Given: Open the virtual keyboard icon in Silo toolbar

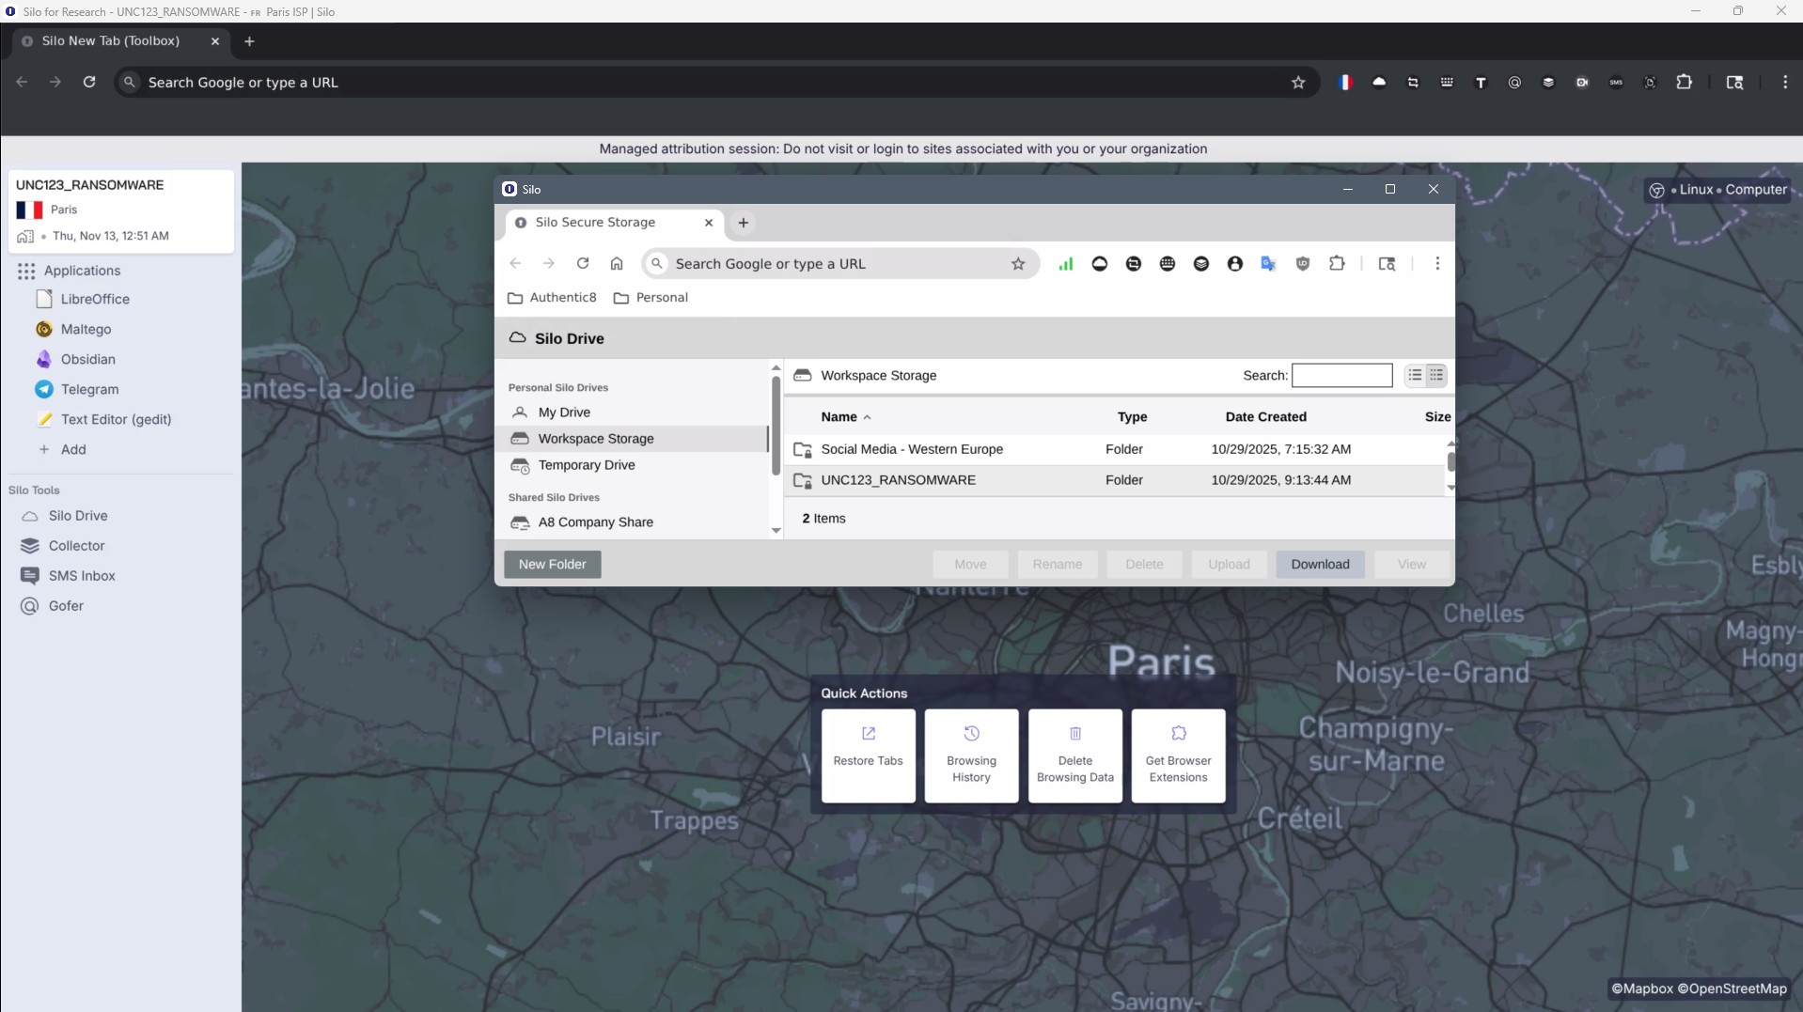Looking at the screenshot, I should (1168, 264).
